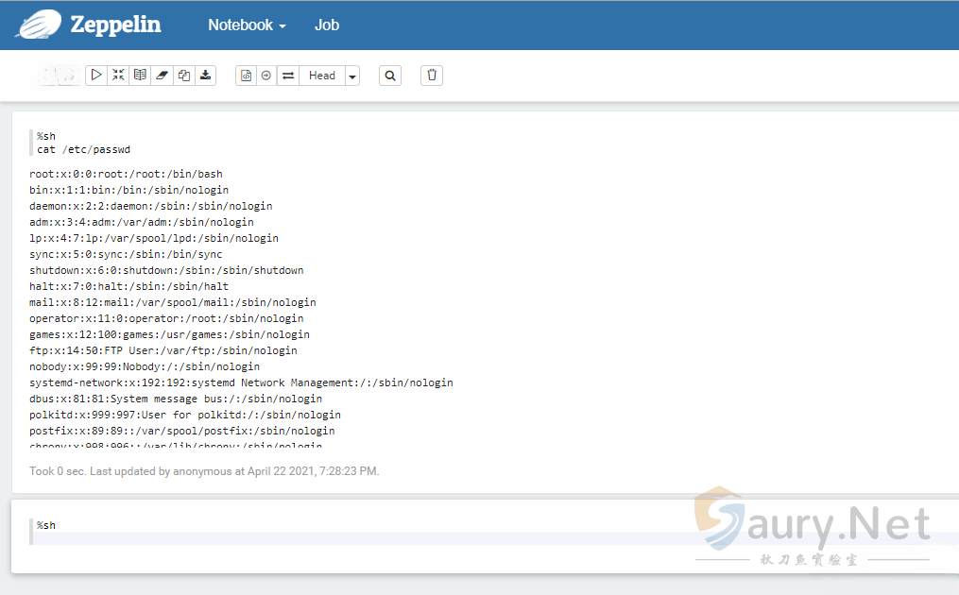Image resolution: width=959 pixels, height=595 pixels.
Task: Click the set revision arrow icon
Action: pyautogui.click(x=266, y=76)
